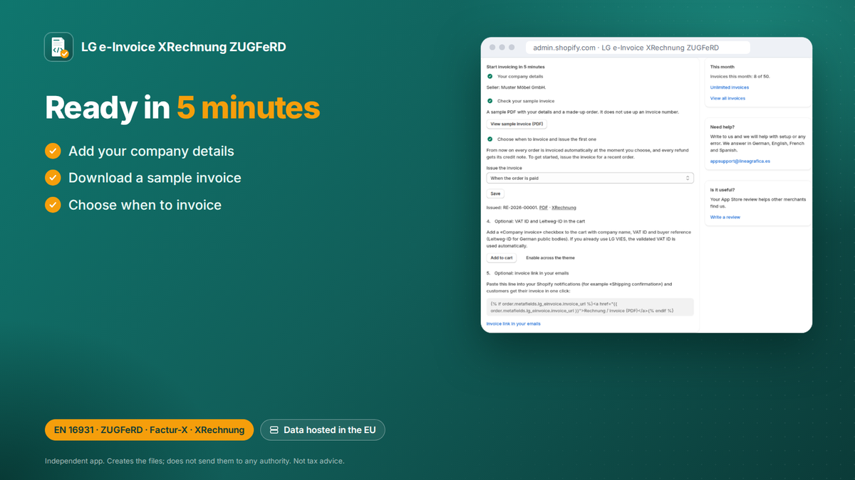Screen dimensions: 855x480
Task: Click LG e-Invoice XRechnung ZUGFeRD title text
Action: [184, 48]
